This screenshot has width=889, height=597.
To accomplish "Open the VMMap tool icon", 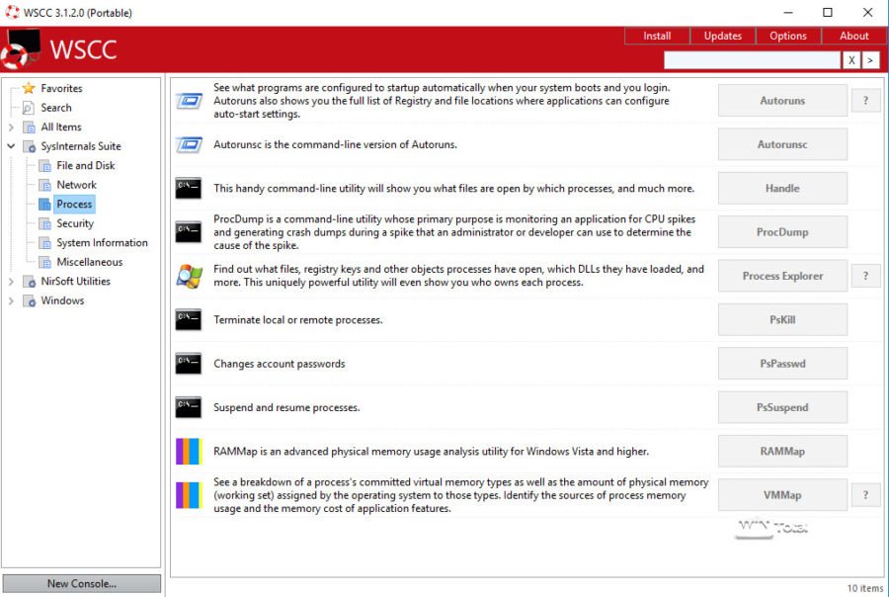I will [x=189, y=494].
